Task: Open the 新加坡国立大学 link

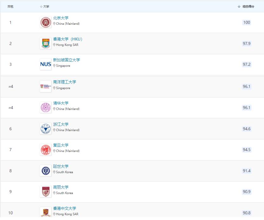Action: (x=67, y=60)
